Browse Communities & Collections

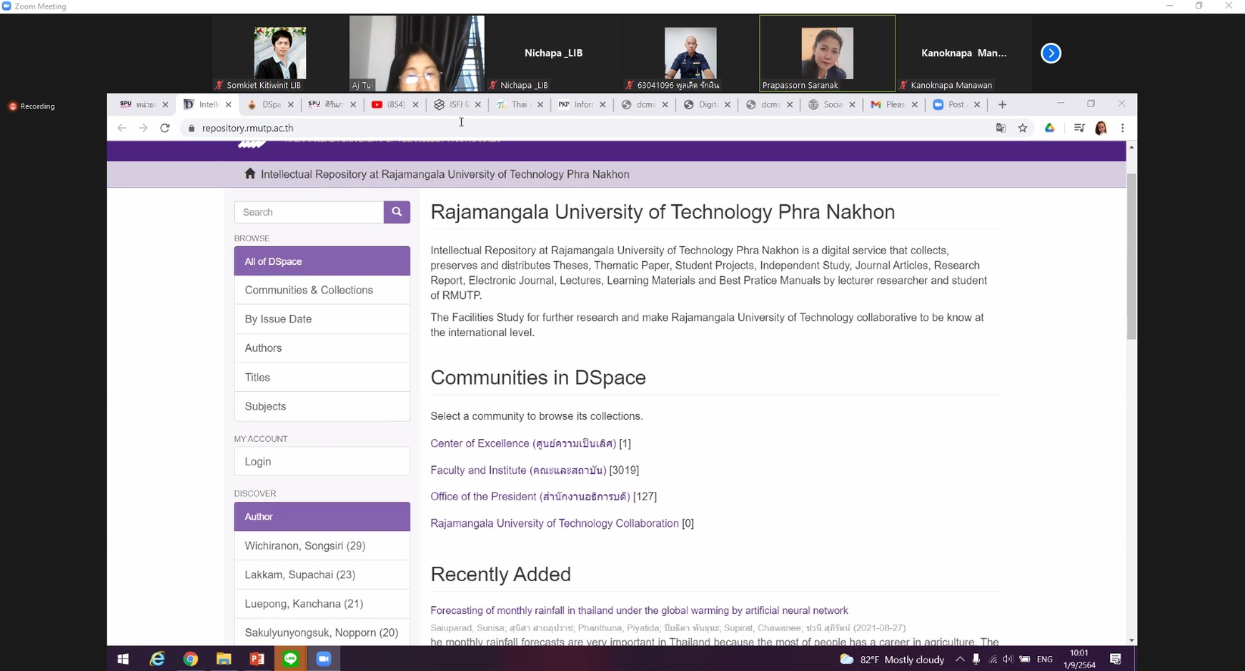(322, 290)
